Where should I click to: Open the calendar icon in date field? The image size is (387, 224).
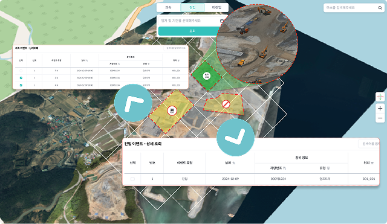coord(222,21)
